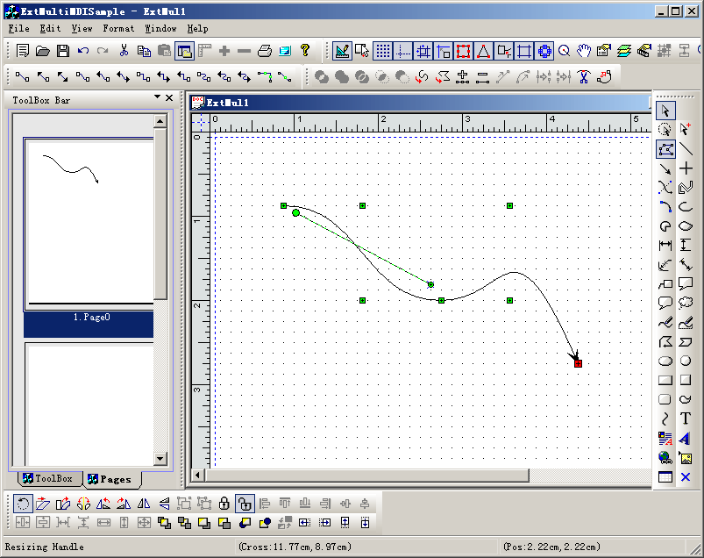Screen dimensions: 704x558
Task: Click the pages list vertical scrollbar thumb
Action: click(160, 214)
